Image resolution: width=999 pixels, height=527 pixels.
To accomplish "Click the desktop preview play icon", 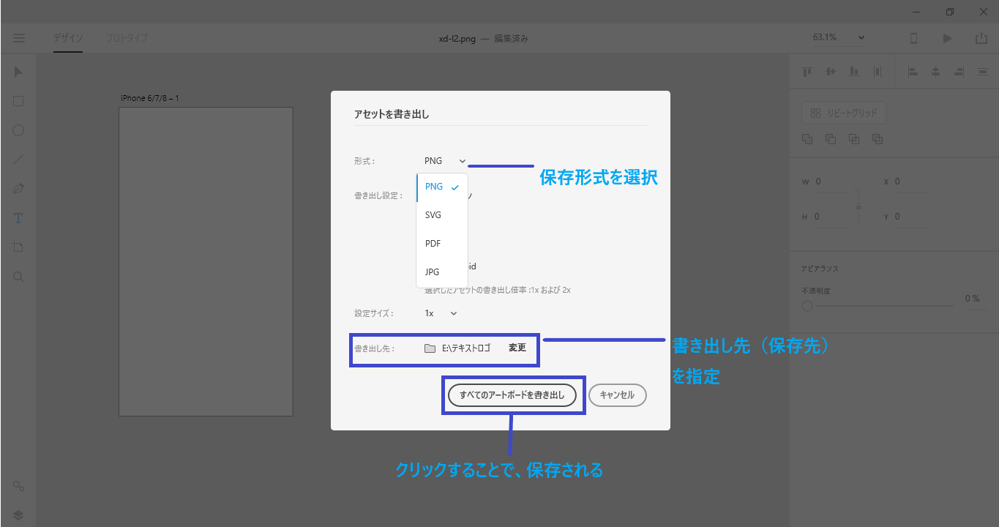I will [x=948, y=38].
